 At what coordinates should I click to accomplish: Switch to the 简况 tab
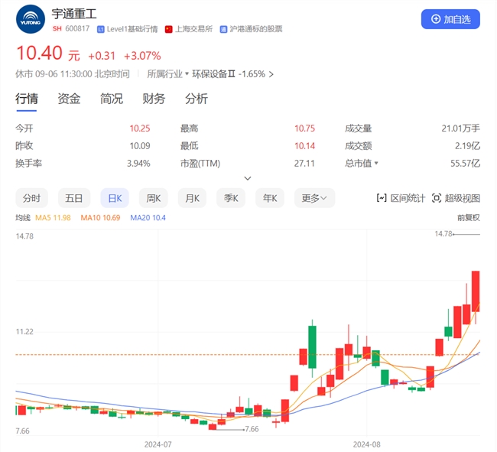click(112, 99)
